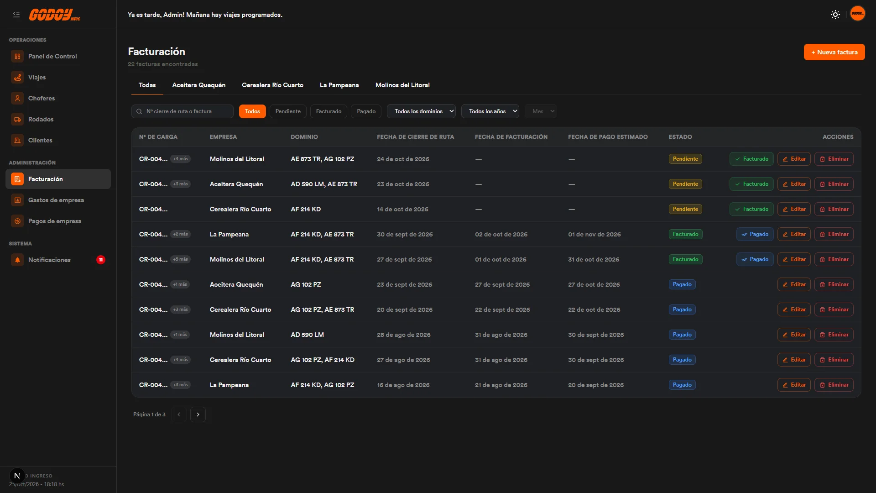876x493 pixels.
Task: Filter invoices by Facturado status
Action: click(328, 111)
